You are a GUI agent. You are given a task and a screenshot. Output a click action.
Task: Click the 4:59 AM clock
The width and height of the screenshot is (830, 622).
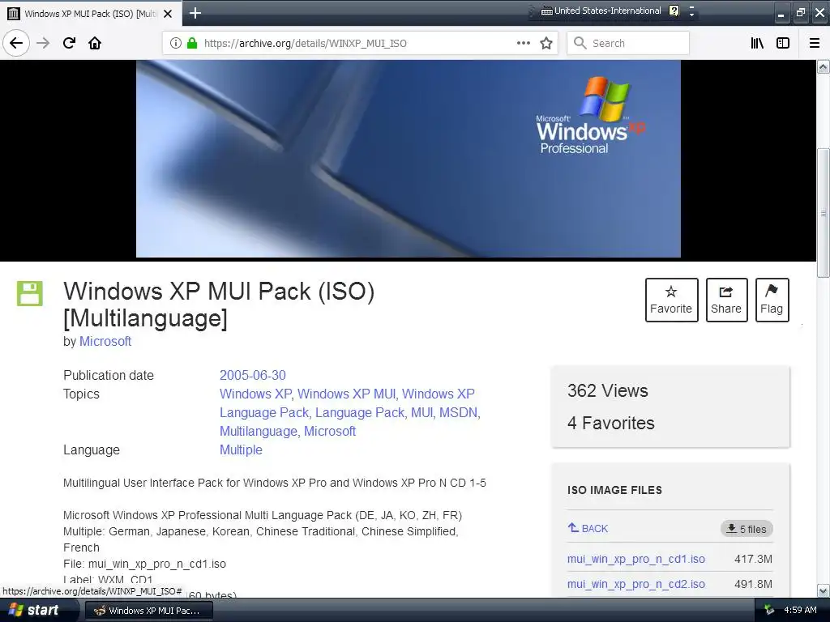coord(800,610)
